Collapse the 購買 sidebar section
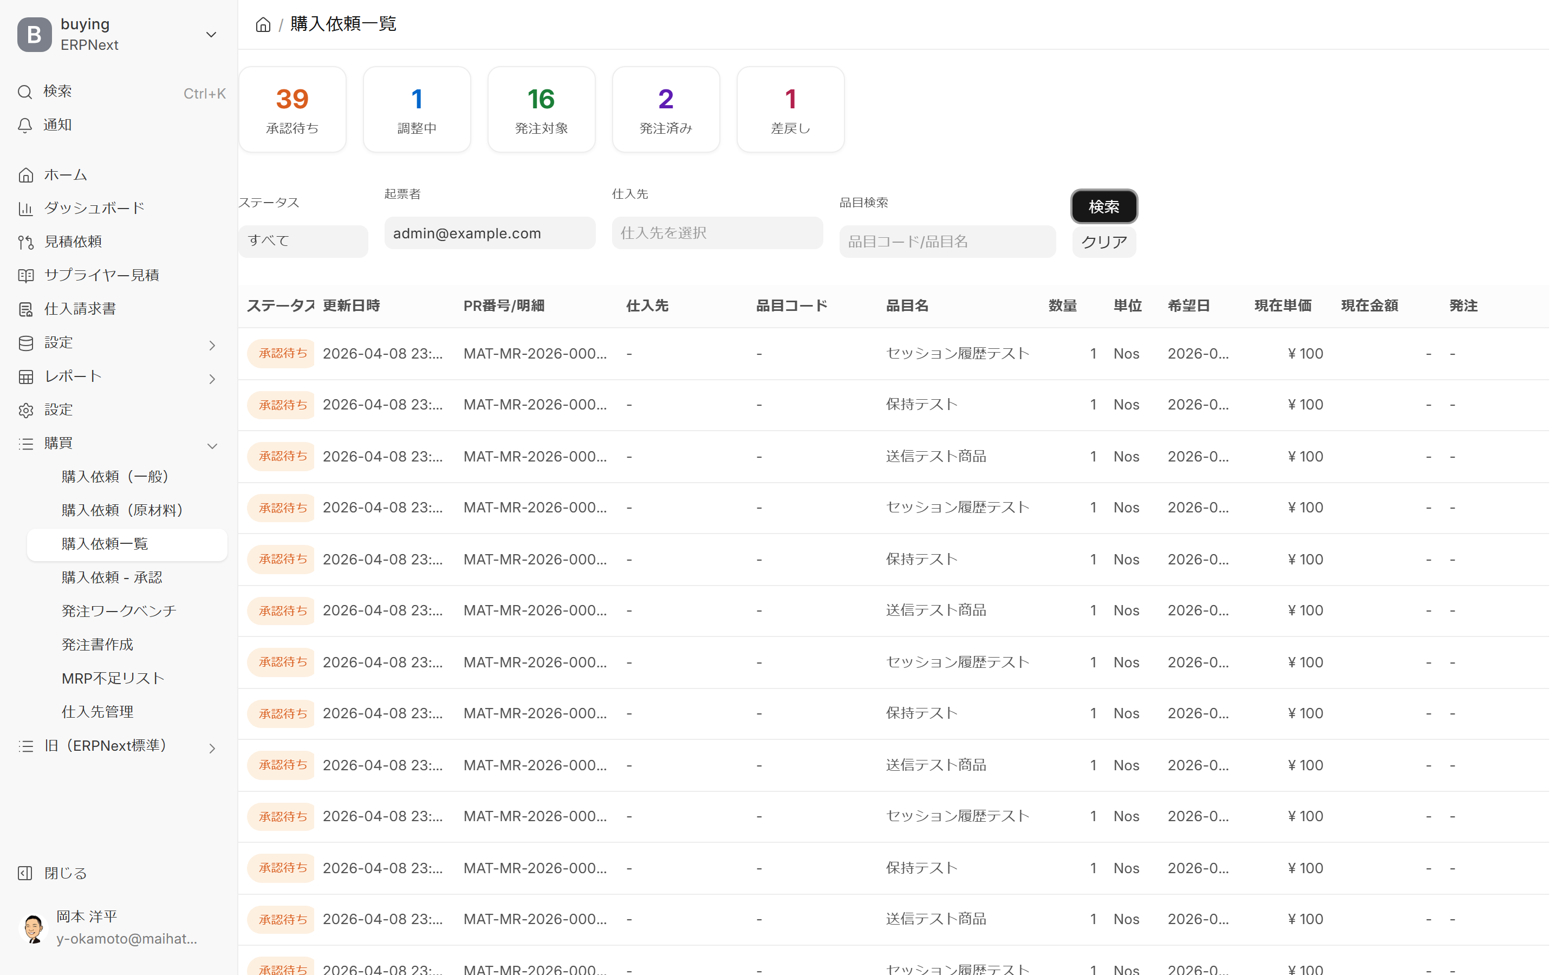Image resolution: width=1560 pixels, height=975 pixels. pos(212,446)
